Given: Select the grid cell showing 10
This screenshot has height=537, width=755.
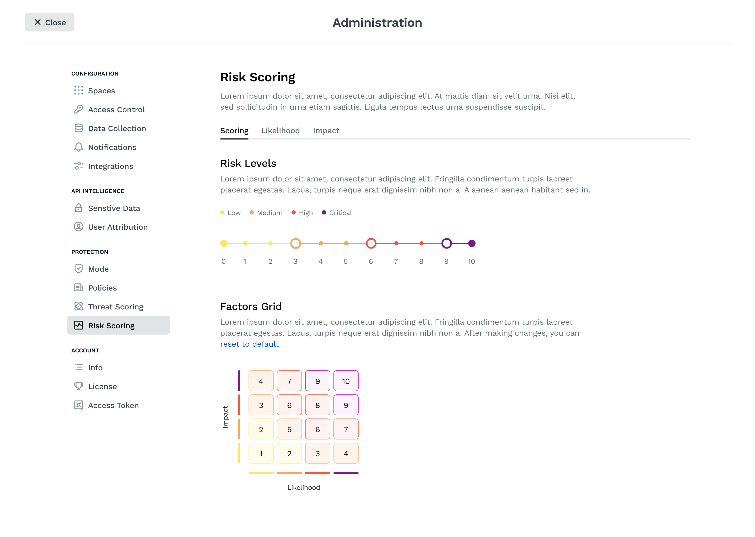Looking at the screenshot, I should click(x=346, y=381).
